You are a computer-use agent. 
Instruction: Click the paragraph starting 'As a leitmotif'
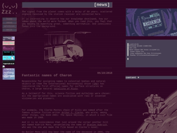click(x=66, y=96)
